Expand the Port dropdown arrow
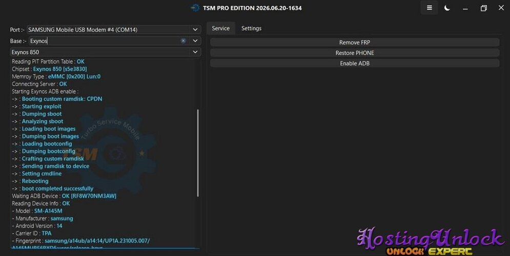This screenshot has width=510, height=256. pyautogui.click(x=195, y=30)
